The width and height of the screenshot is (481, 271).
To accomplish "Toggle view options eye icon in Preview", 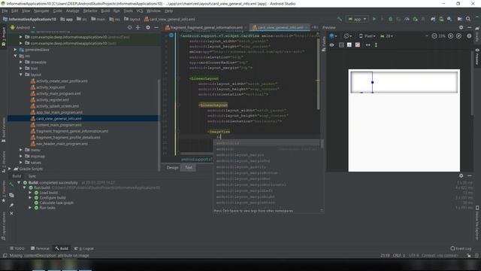I will [331, 45].
